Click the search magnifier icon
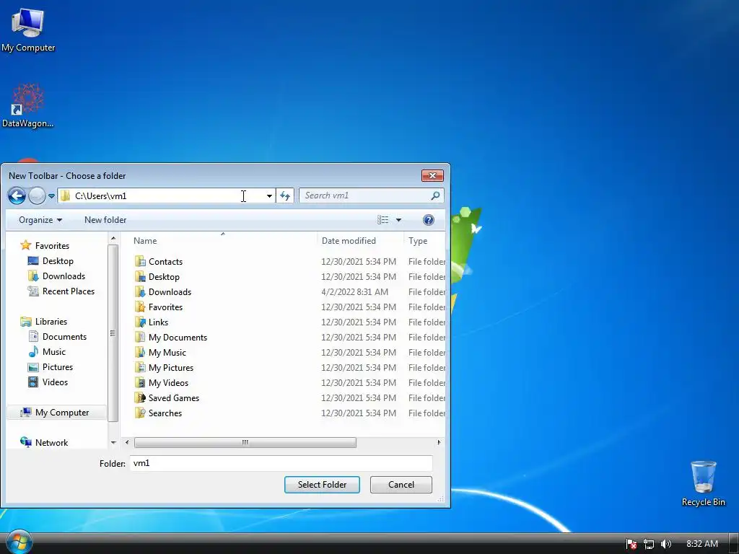Image resolution: width=739 pixels, height=554 pixels. click(x=435, y=195)
